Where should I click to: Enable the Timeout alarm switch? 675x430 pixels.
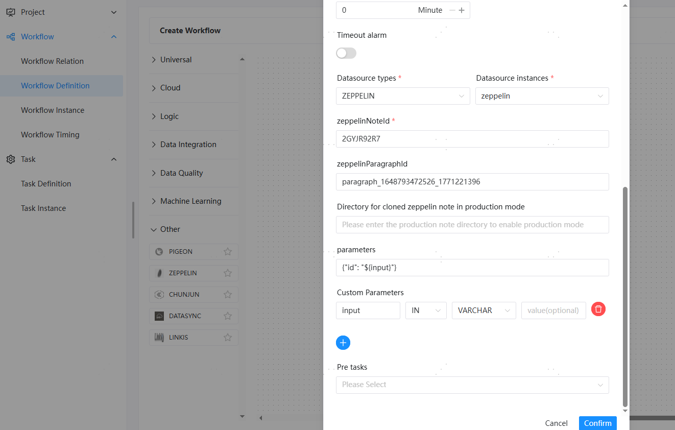point(346,53)
